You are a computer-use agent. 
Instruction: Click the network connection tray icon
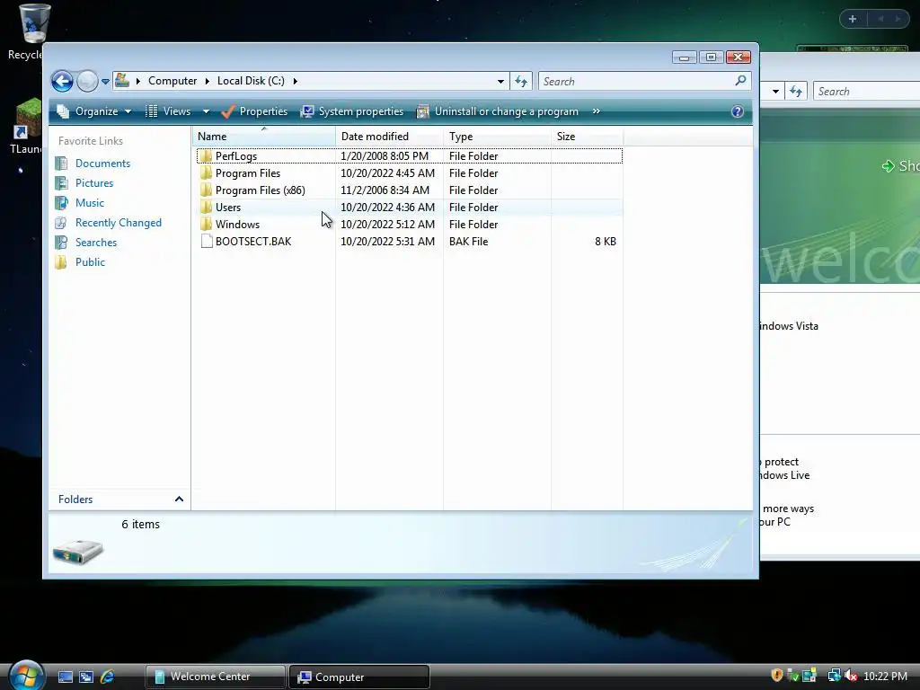pyautogui.click(x=834, y=676)
